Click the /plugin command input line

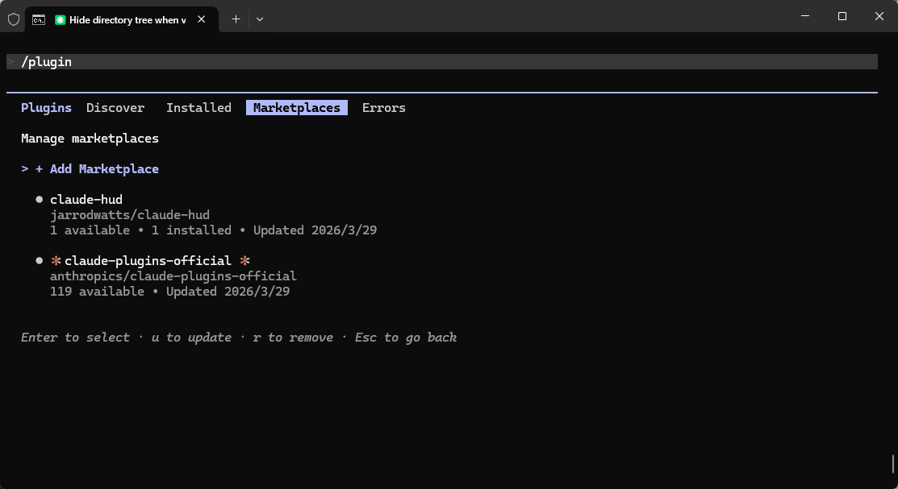point(441,62)
